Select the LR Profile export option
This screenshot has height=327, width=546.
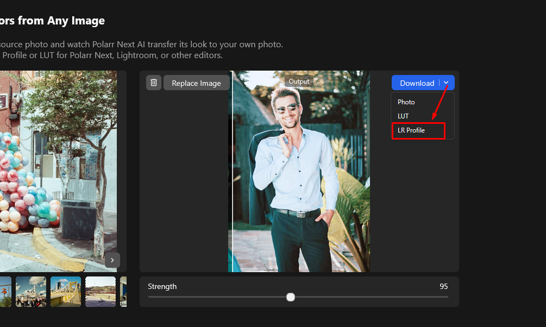(411, 130)
